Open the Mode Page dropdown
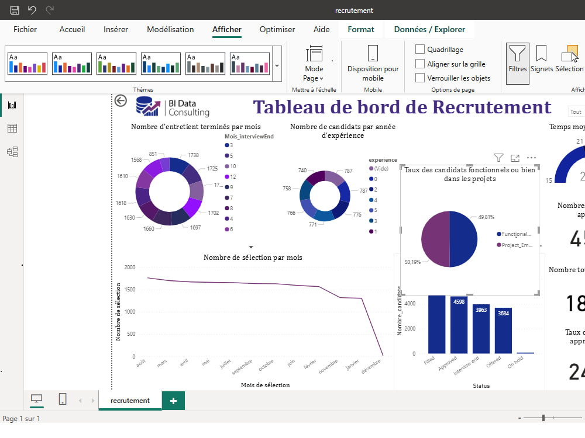585x438 pixels. pyautogui.click(x=314, y=63)
